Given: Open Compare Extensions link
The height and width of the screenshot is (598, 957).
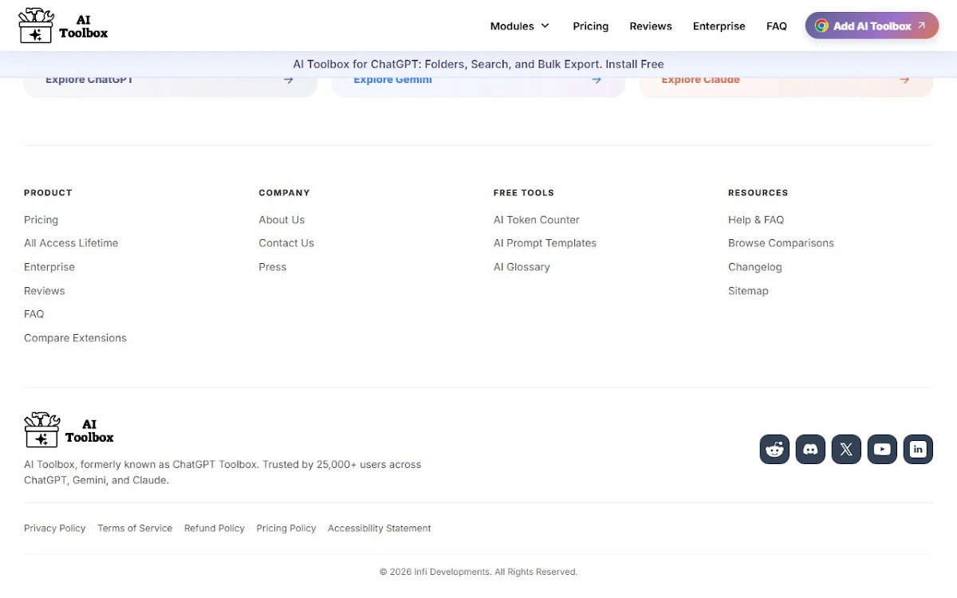Looking at the screenshot, I should (x=75, y=338).
